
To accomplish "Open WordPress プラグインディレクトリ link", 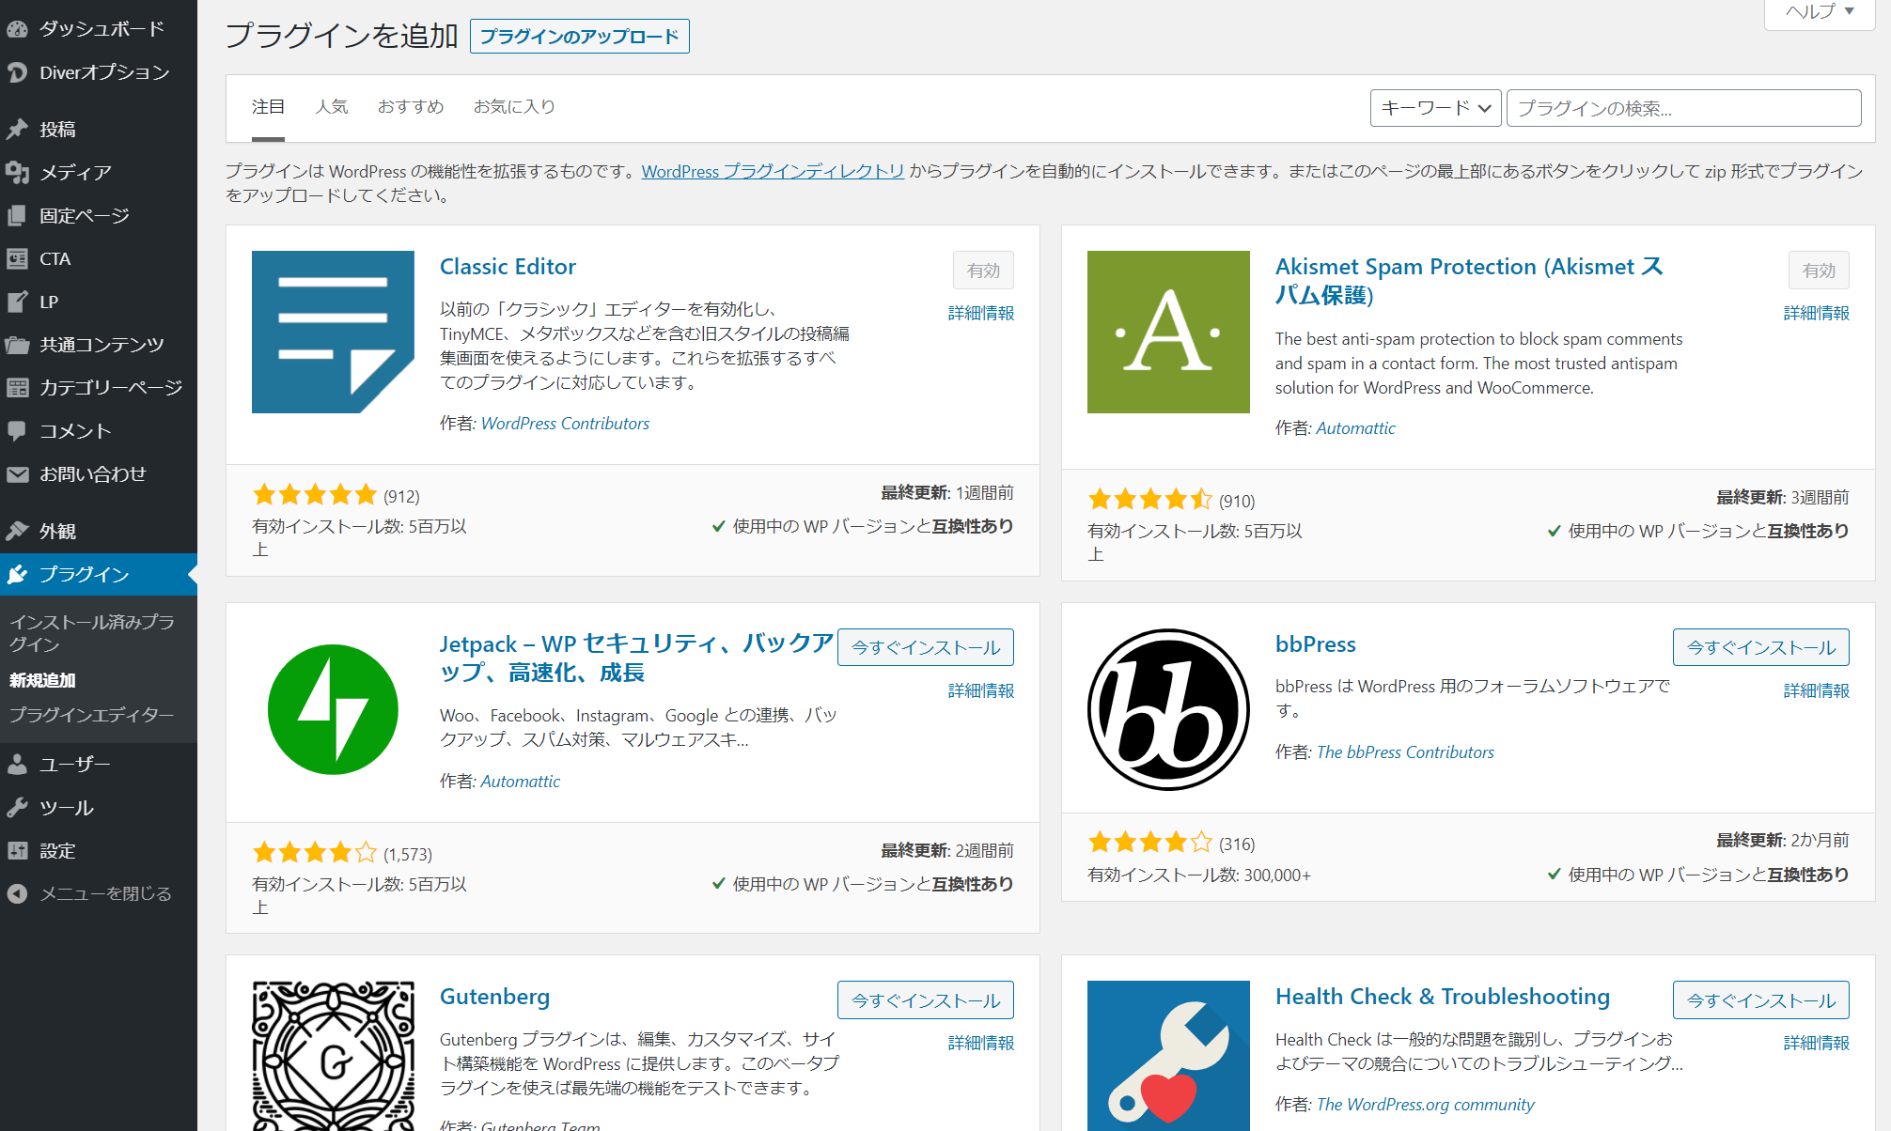I will point(773,171).
